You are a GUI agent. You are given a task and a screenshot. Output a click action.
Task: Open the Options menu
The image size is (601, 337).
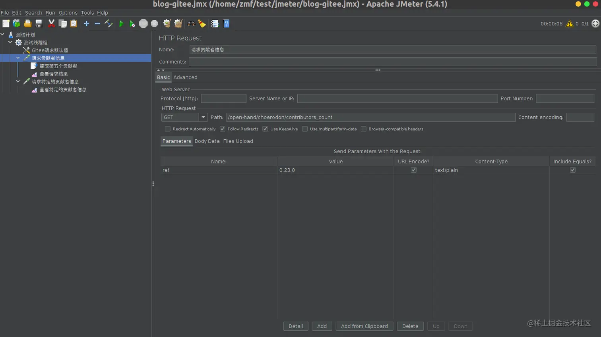68,13
